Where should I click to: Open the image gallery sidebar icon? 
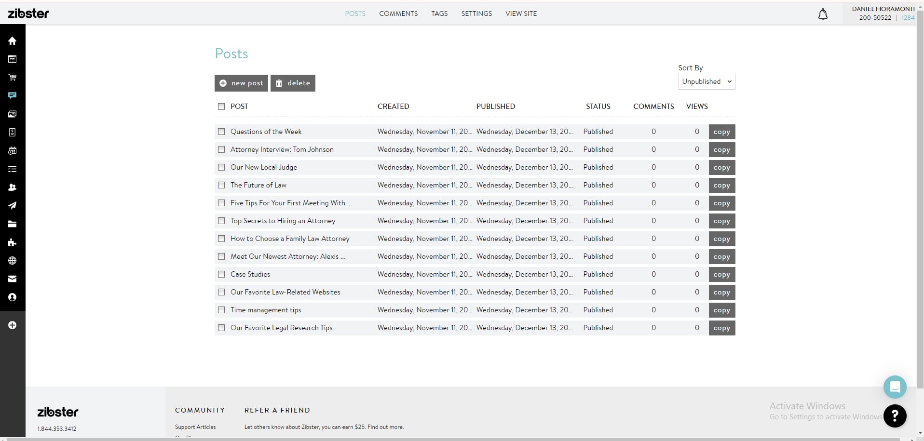pos(13,114)
